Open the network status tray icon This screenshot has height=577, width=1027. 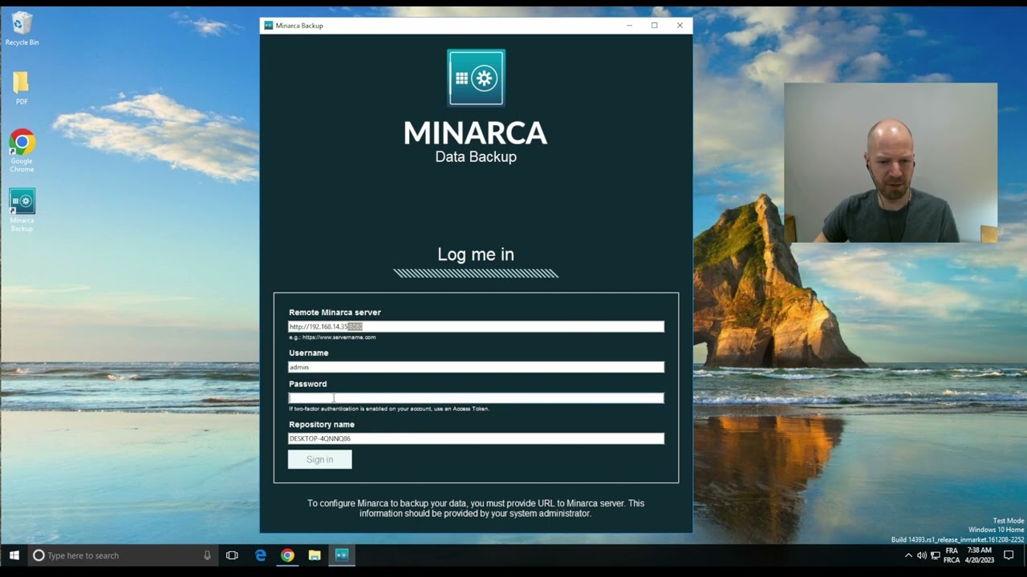click(935, 555)
